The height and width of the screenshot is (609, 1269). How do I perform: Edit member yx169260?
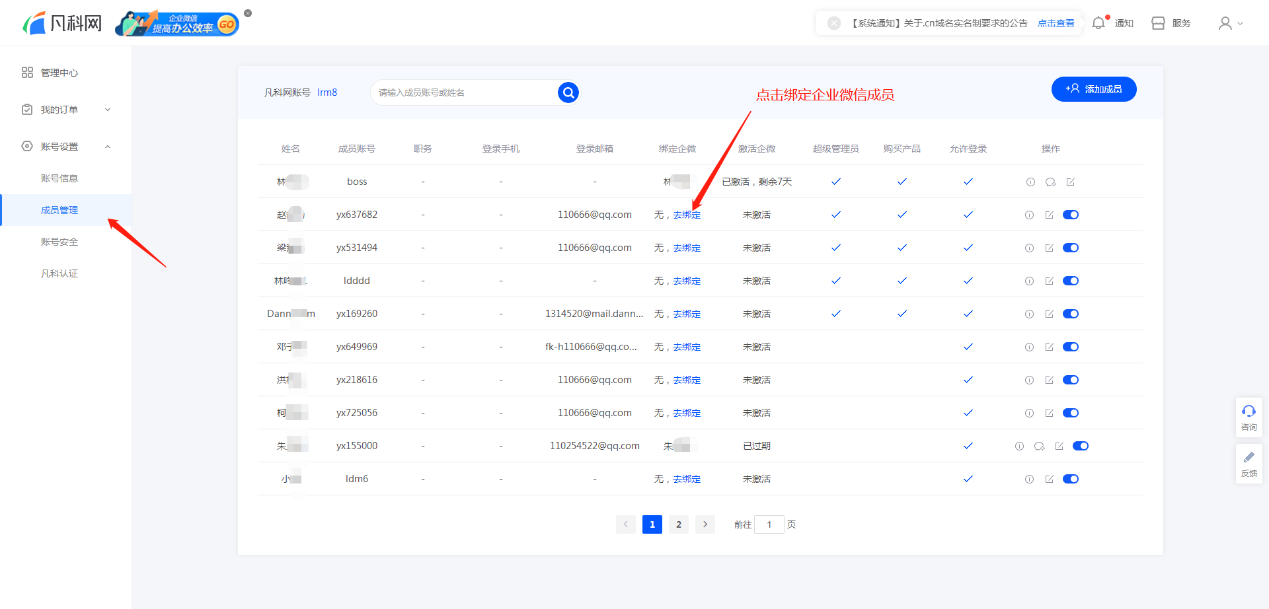coord(1049,314)
